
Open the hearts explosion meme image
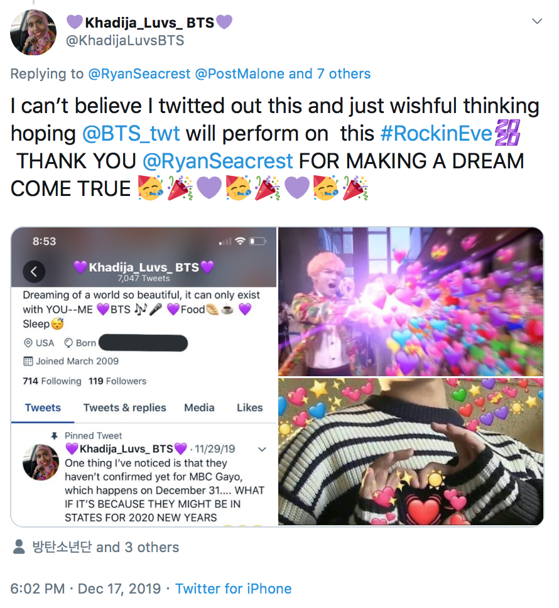tap(411, 301)
